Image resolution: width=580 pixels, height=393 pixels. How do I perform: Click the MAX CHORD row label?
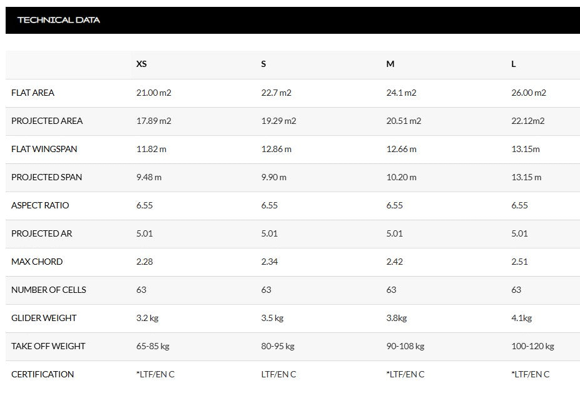click(x=37, y=262)
